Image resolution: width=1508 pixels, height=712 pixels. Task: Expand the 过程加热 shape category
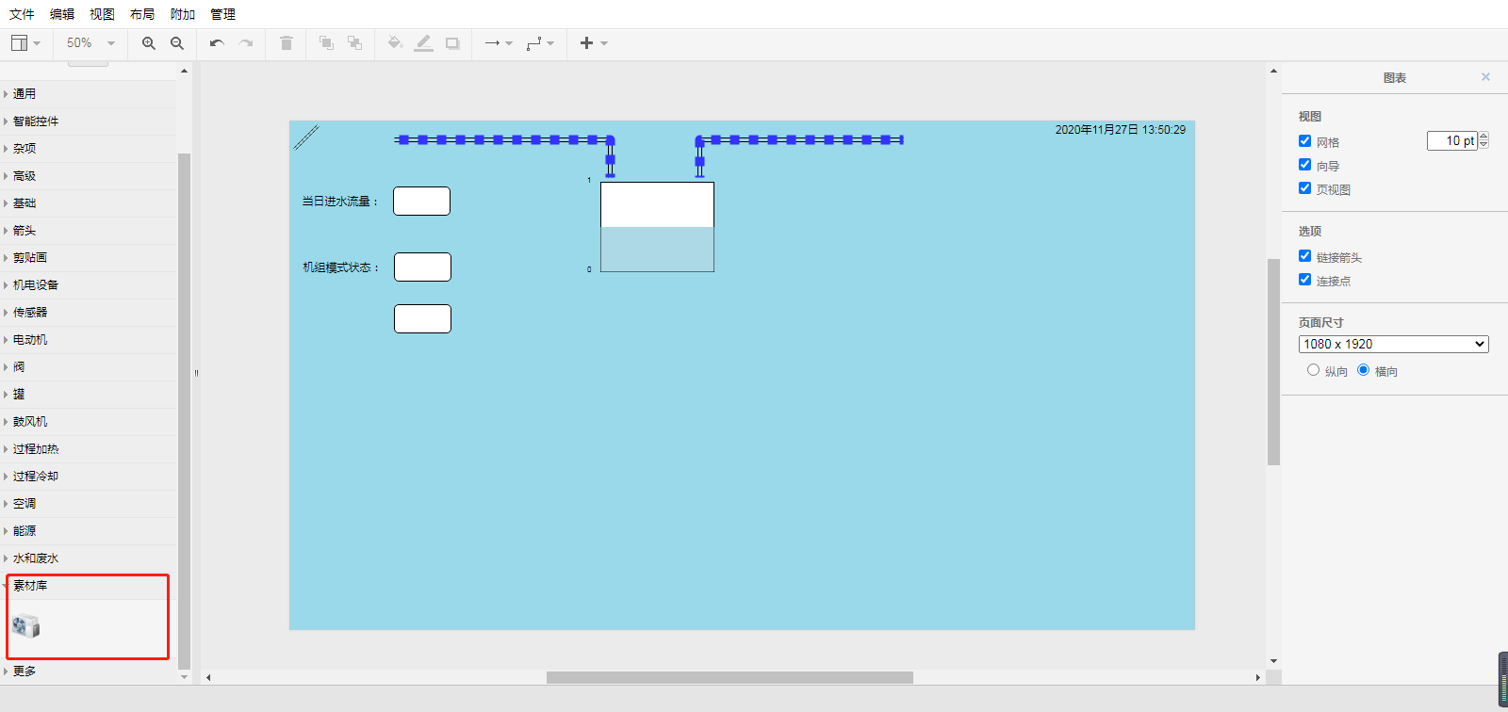89,449
